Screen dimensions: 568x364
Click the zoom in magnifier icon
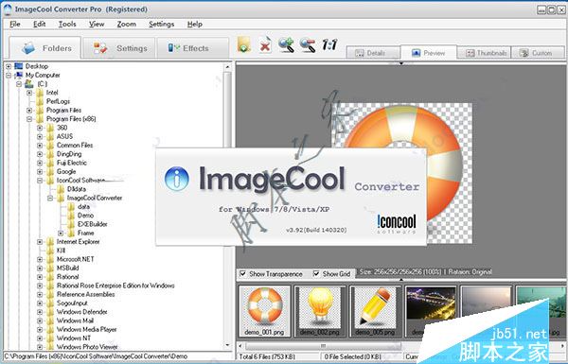click(286, 45)
